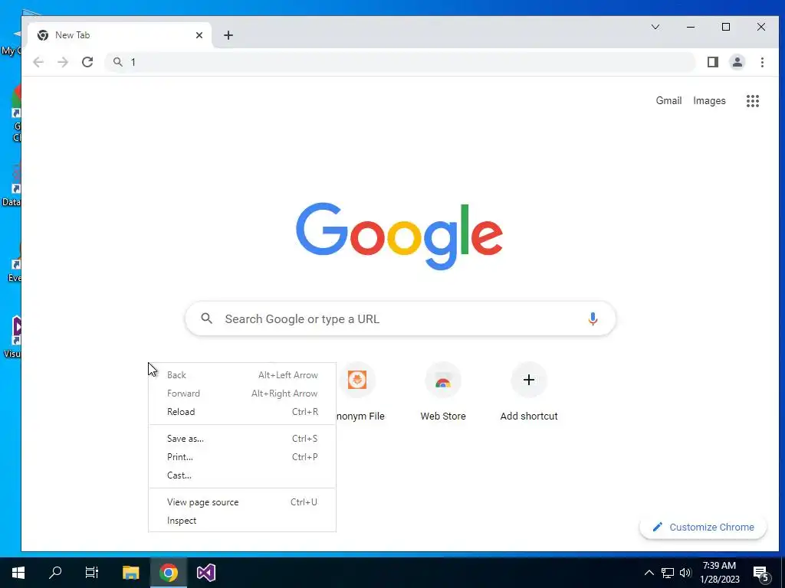Open the volume speaker tray icon

pos(685,573)
